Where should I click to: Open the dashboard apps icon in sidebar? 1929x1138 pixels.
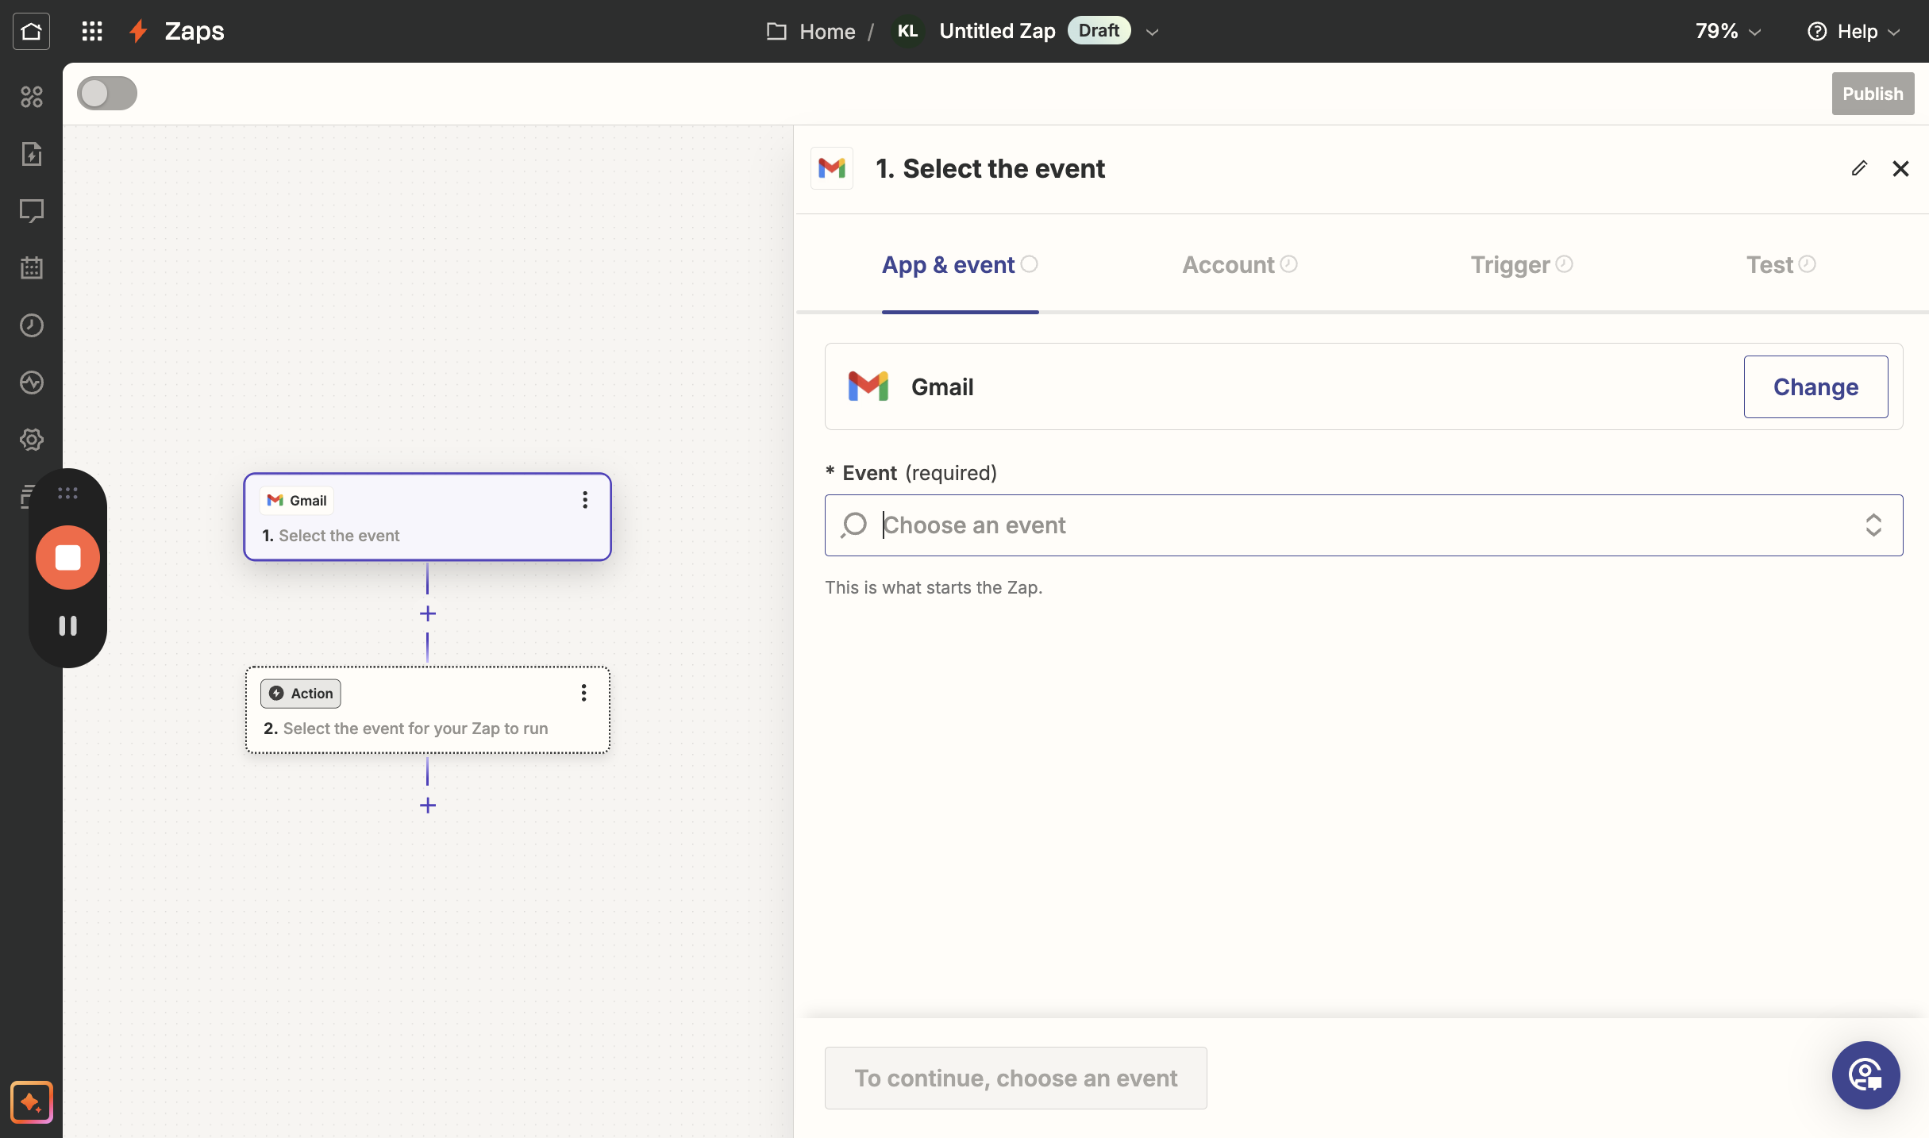click(x=31, y=97)
